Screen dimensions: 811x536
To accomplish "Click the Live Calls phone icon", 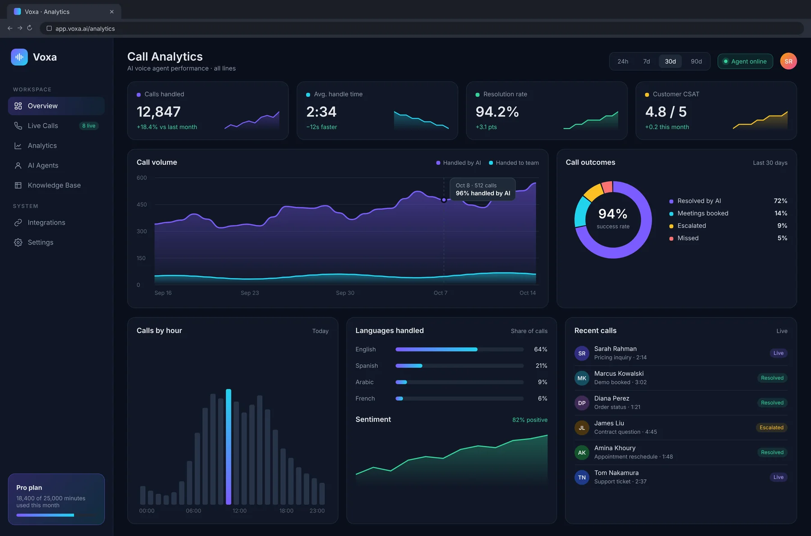I will (x=18, y=126).
